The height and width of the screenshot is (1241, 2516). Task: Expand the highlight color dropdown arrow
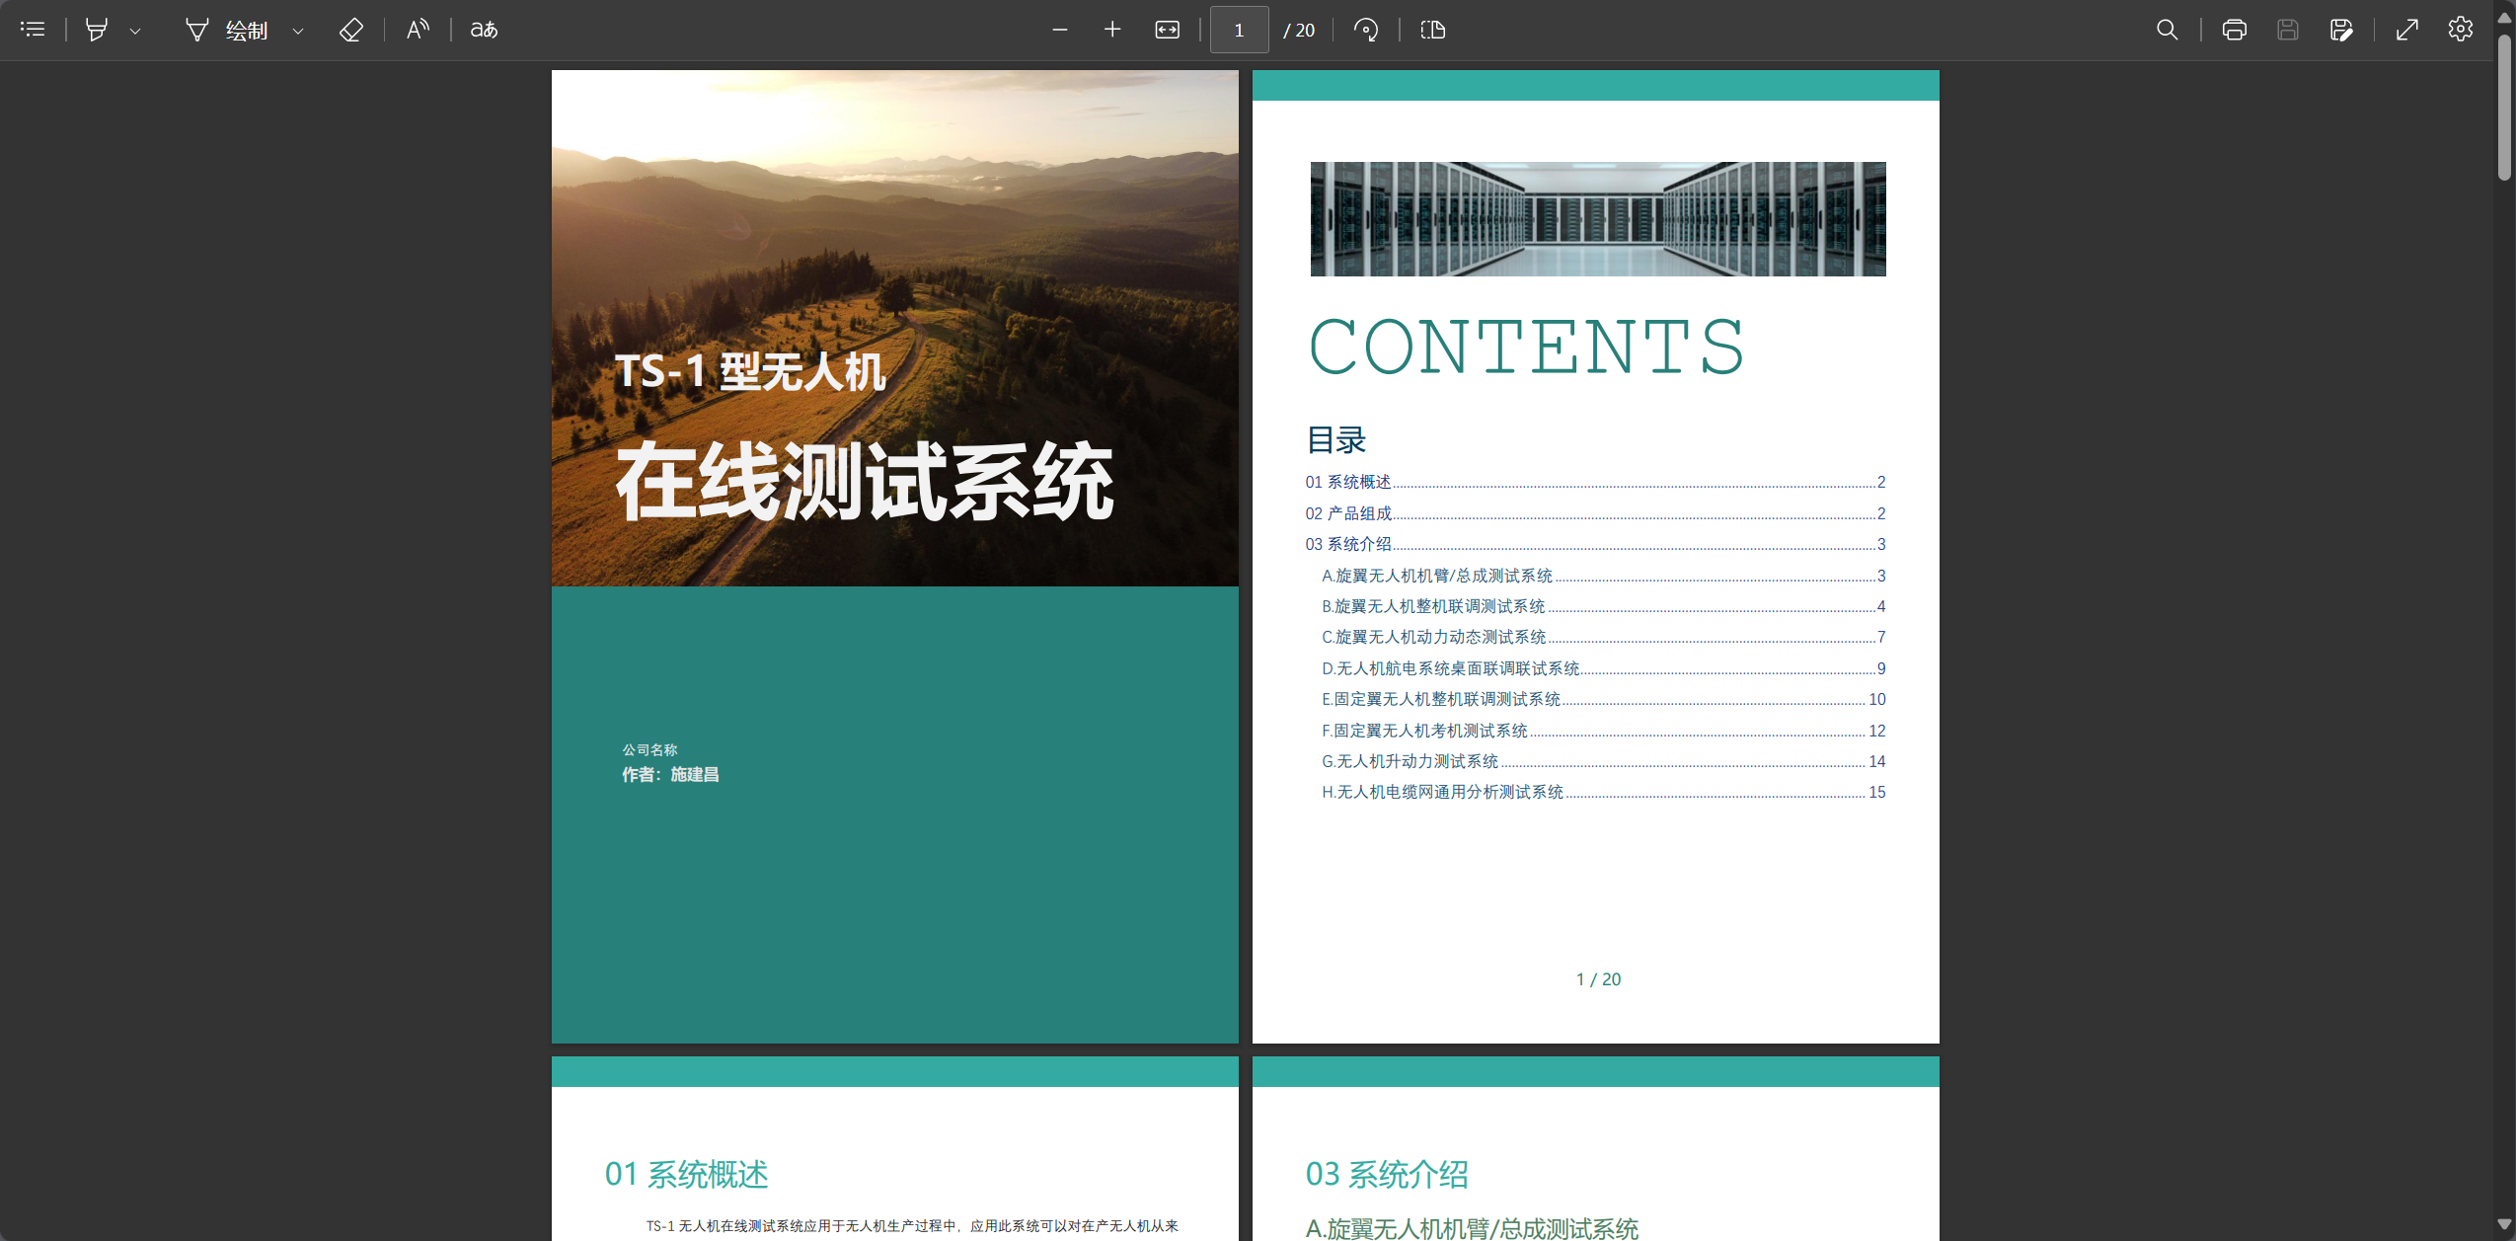[x=135, y=31]
